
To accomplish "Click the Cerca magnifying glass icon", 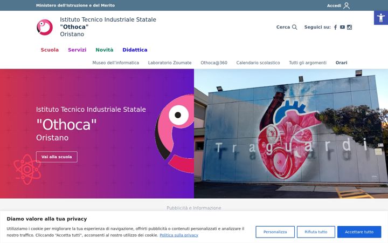I will pos(294,27).
